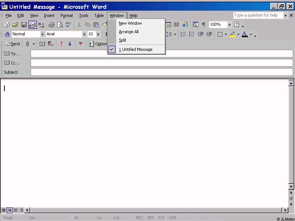Click the Columns icon
Screen dimensions: 295x221
click(x=176, y=25)
